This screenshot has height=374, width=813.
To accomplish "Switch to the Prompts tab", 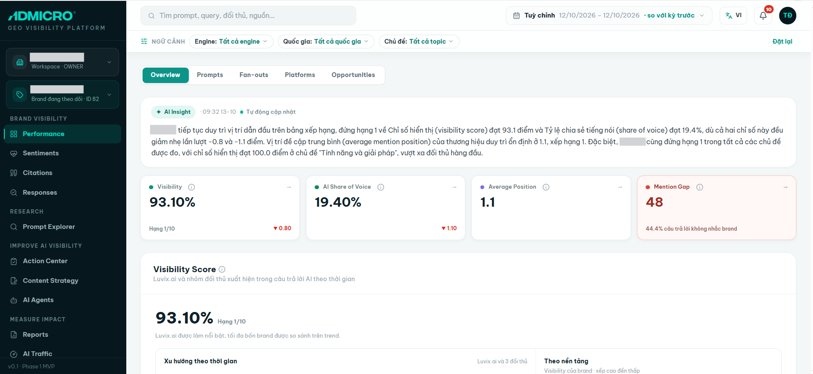I will point(210,75).
